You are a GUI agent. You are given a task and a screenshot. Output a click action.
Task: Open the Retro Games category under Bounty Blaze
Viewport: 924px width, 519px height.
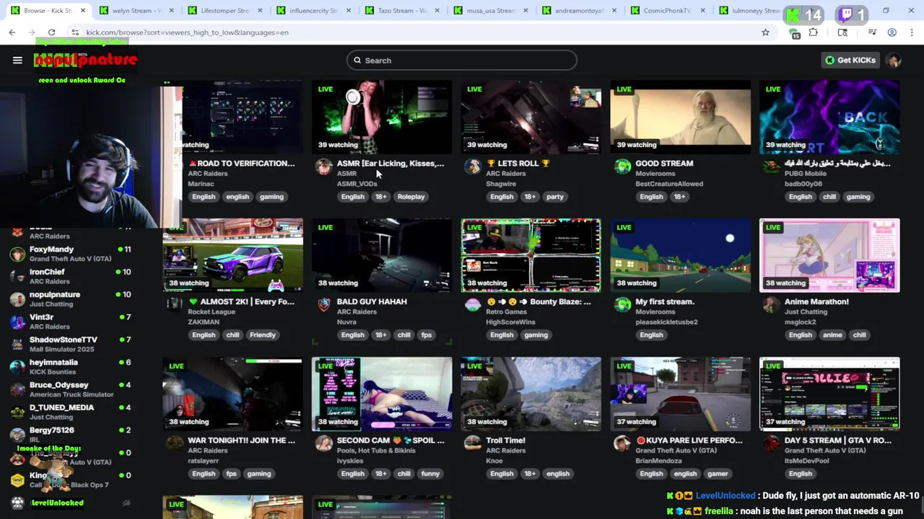pos(506,312)
